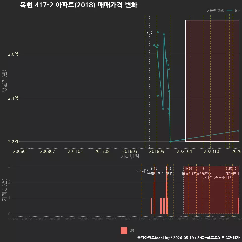The width and height of the screenshot is (242, 242).
Task: Click the salmon 85 swatch in bottom legend
Action: [x=124, y=230]
